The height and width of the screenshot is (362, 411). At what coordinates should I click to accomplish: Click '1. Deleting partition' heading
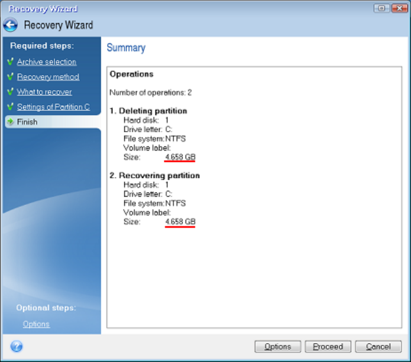click(x=148, y=111)
